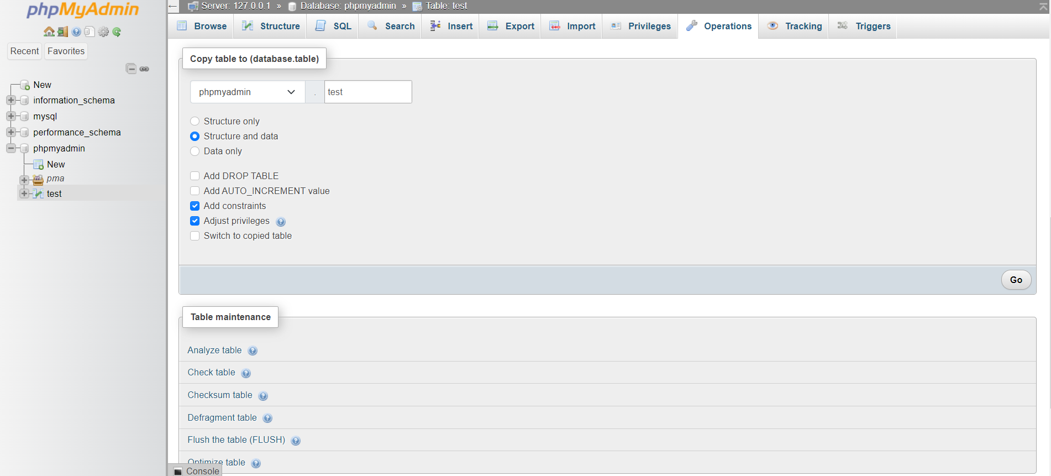Click the log out (exit door) icon
The image size is (1051, 476).
tap(62, 32)
